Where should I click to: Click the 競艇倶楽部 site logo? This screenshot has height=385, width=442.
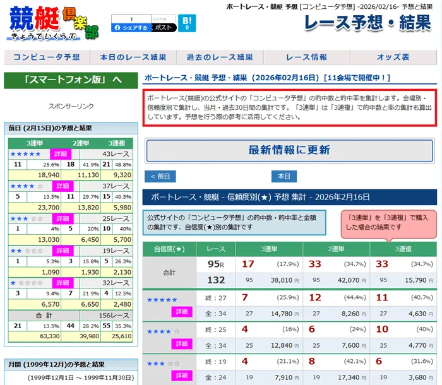[53, 23]
